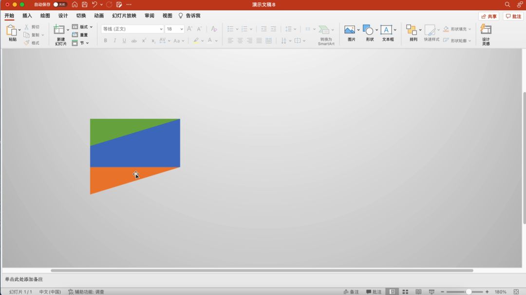Screen dimensions: 526x295
Task: Expand the Shape Outline (形状轮廓) dropdown
Action: (x=470, y=40)
